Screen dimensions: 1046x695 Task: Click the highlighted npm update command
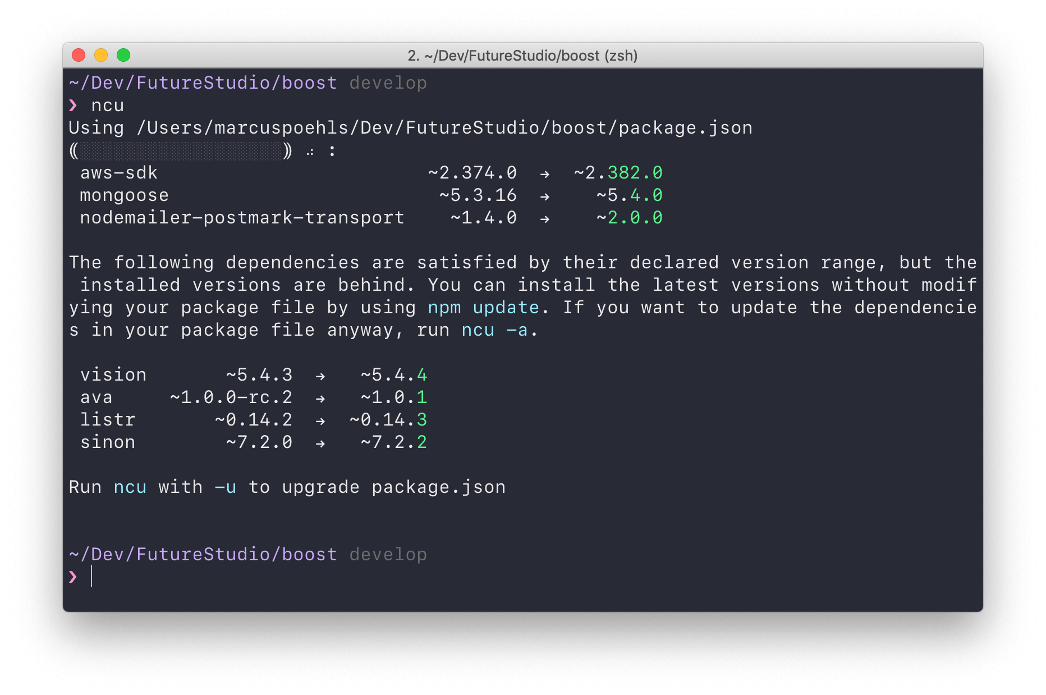click(x=483, y=308)
